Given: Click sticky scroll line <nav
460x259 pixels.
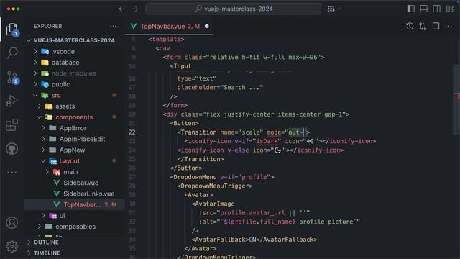Looking at the screenshot, I should click(163, 48).
